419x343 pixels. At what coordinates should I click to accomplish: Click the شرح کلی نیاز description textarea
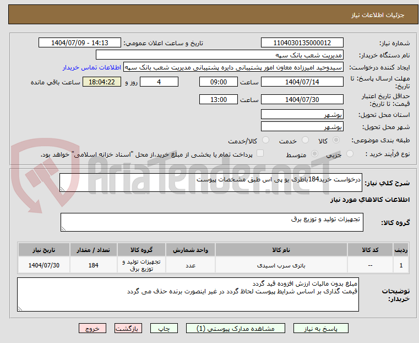tap(211, 183)
